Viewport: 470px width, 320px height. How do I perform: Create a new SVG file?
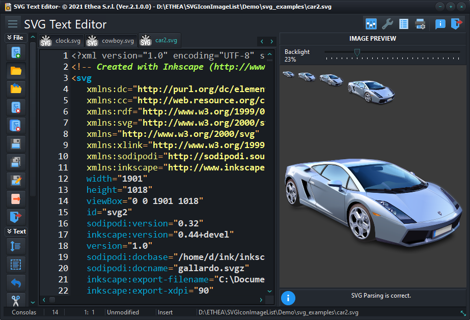tap(15, 52)
